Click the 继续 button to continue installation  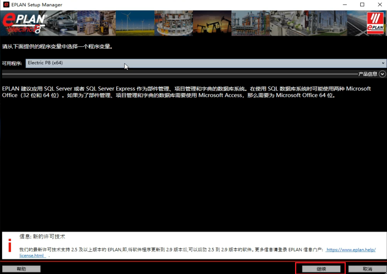[321, 268]
